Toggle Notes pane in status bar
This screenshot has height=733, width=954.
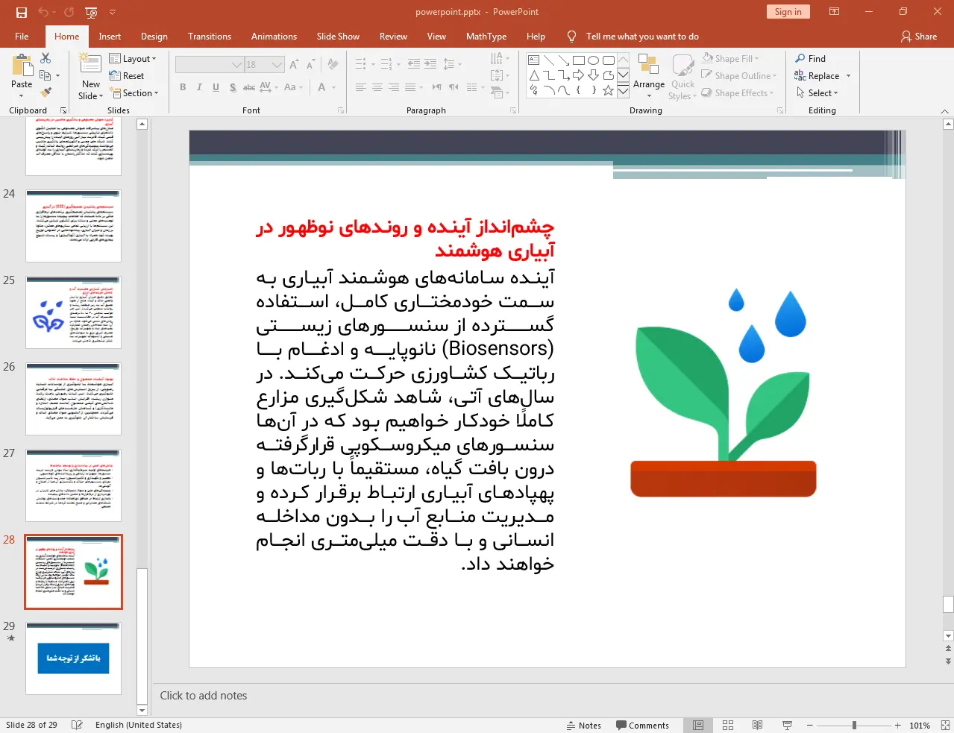pyautogui.click(x=584, y=725)
